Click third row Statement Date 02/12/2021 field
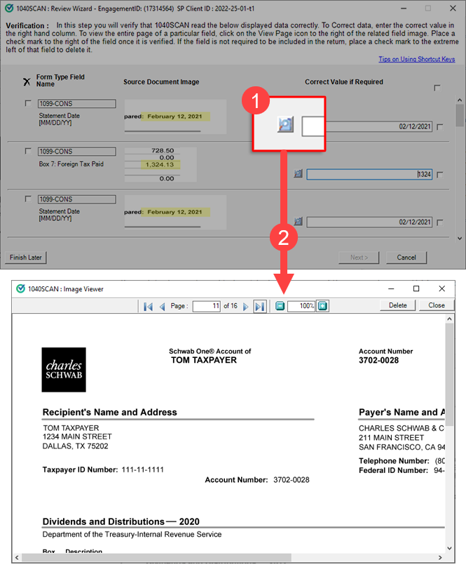466x567 pixels. pyautogui.click(x=369, y=222)
